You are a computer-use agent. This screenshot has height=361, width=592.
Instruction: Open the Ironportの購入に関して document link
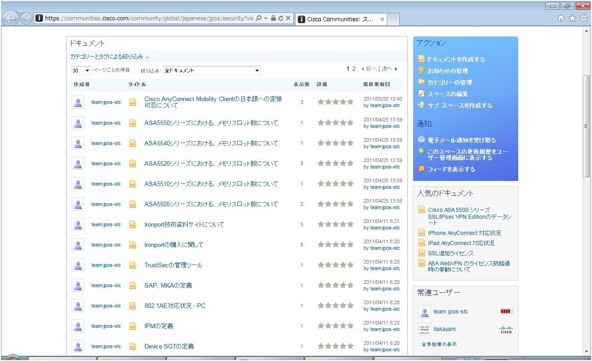[174, 245]
